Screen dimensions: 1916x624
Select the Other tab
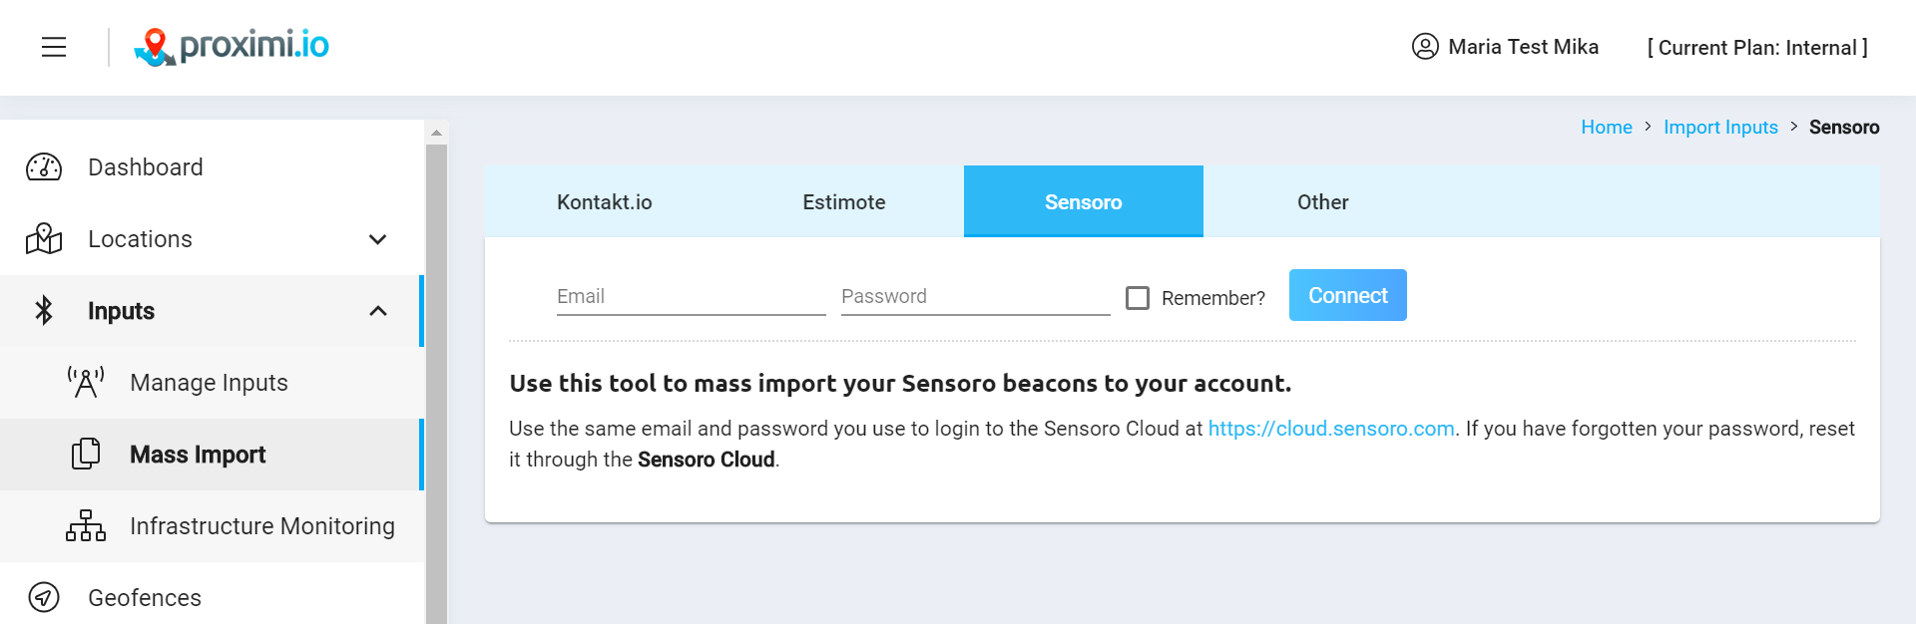[1323, 201]
